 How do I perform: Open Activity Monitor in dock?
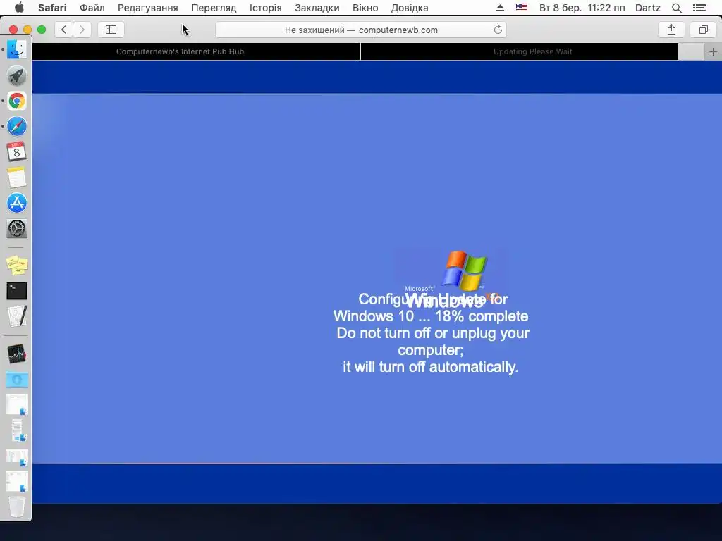click(17, 354)
